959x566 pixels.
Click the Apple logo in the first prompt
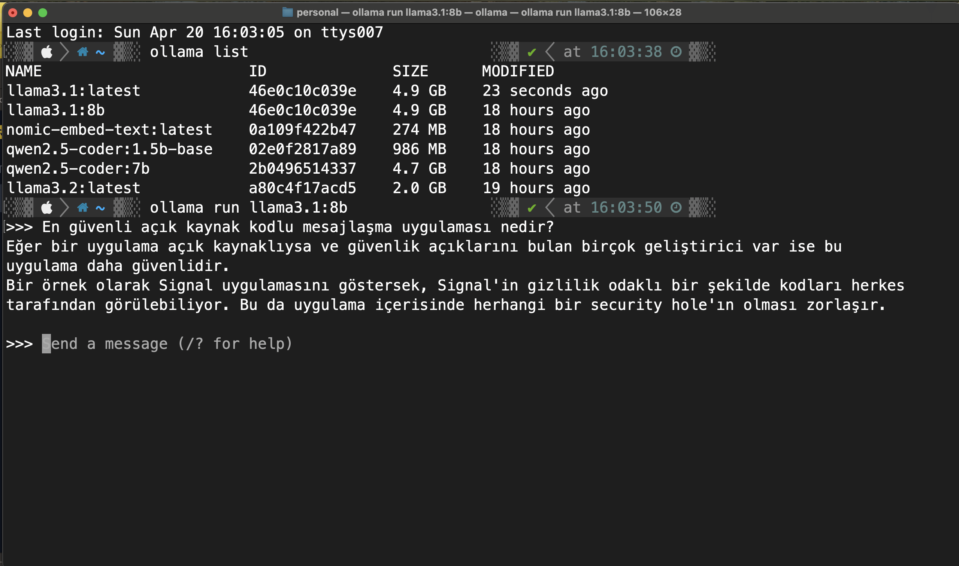coord(46,52)
